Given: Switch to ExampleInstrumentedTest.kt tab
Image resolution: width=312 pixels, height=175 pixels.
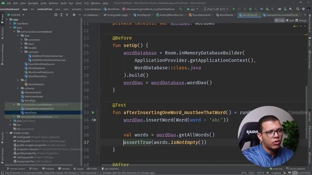Looking at the screenshot, I should pos(280,15).
